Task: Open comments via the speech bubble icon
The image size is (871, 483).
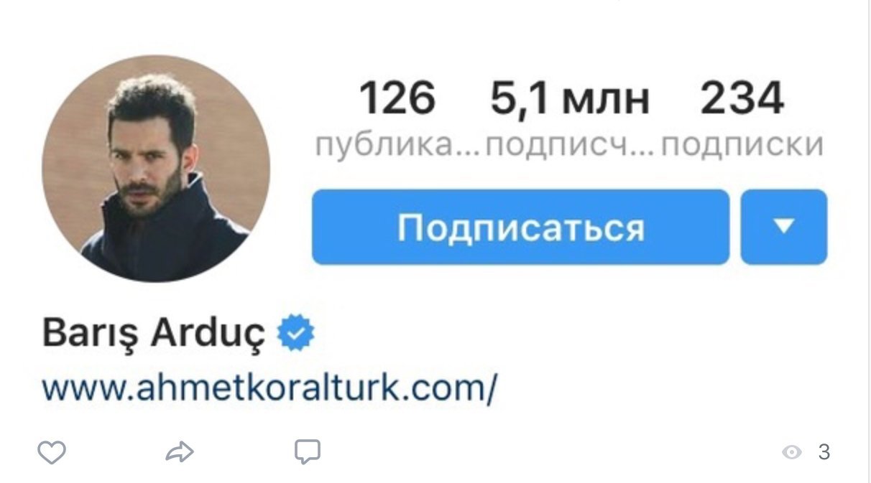Action: [x=308, y=451]
